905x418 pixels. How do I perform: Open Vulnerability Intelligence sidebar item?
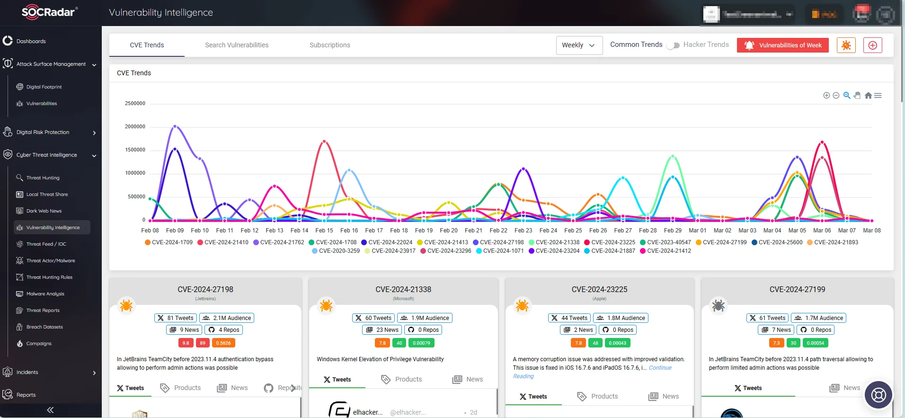tap(52, 228)
